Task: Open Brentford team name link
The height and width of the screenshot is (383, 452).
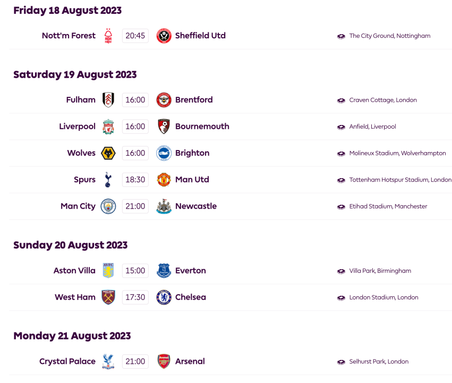Action: 194,100
